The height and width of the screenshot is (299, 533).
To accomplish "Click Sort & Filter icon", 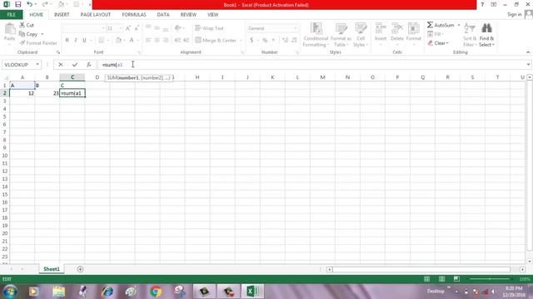I will [x=470, y=28].
